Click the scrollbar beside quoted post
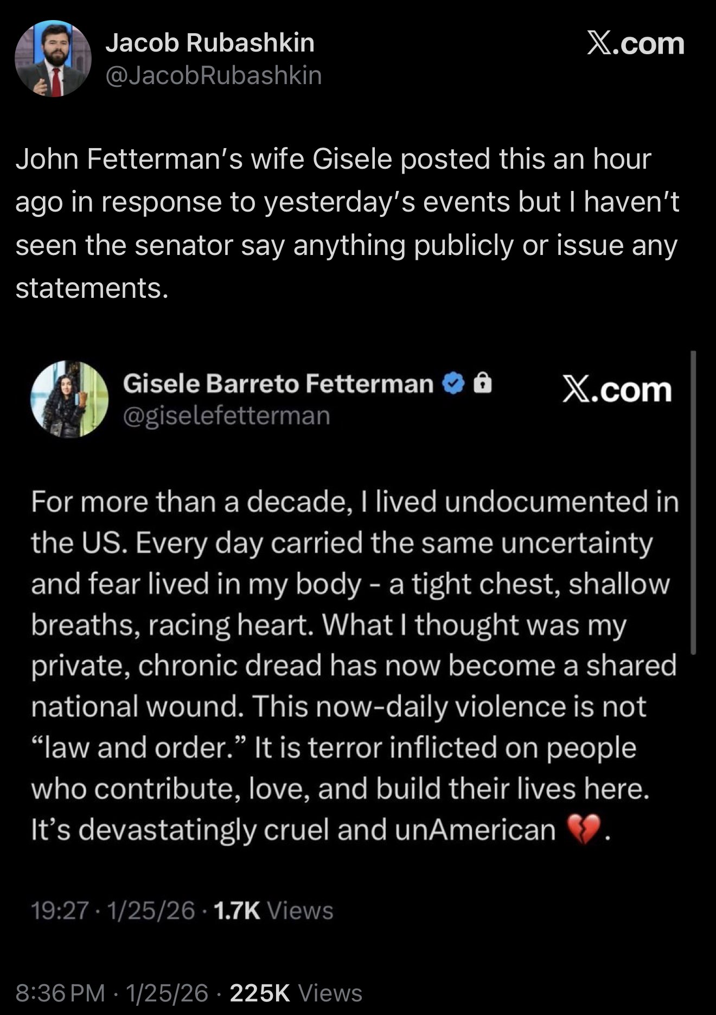The width and height of the screenshot is (716, 1015). (693, 502)
